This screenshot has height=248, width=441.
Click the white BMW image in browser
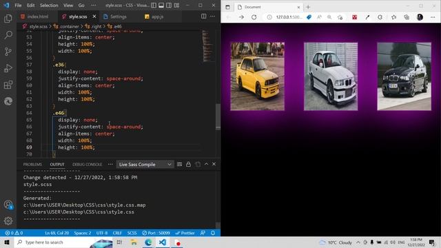click(x=331, y=76)
